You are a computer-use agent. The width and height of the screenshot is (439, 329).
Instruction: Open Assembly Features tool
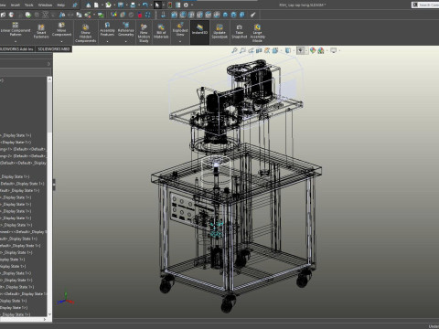[107, 29]
